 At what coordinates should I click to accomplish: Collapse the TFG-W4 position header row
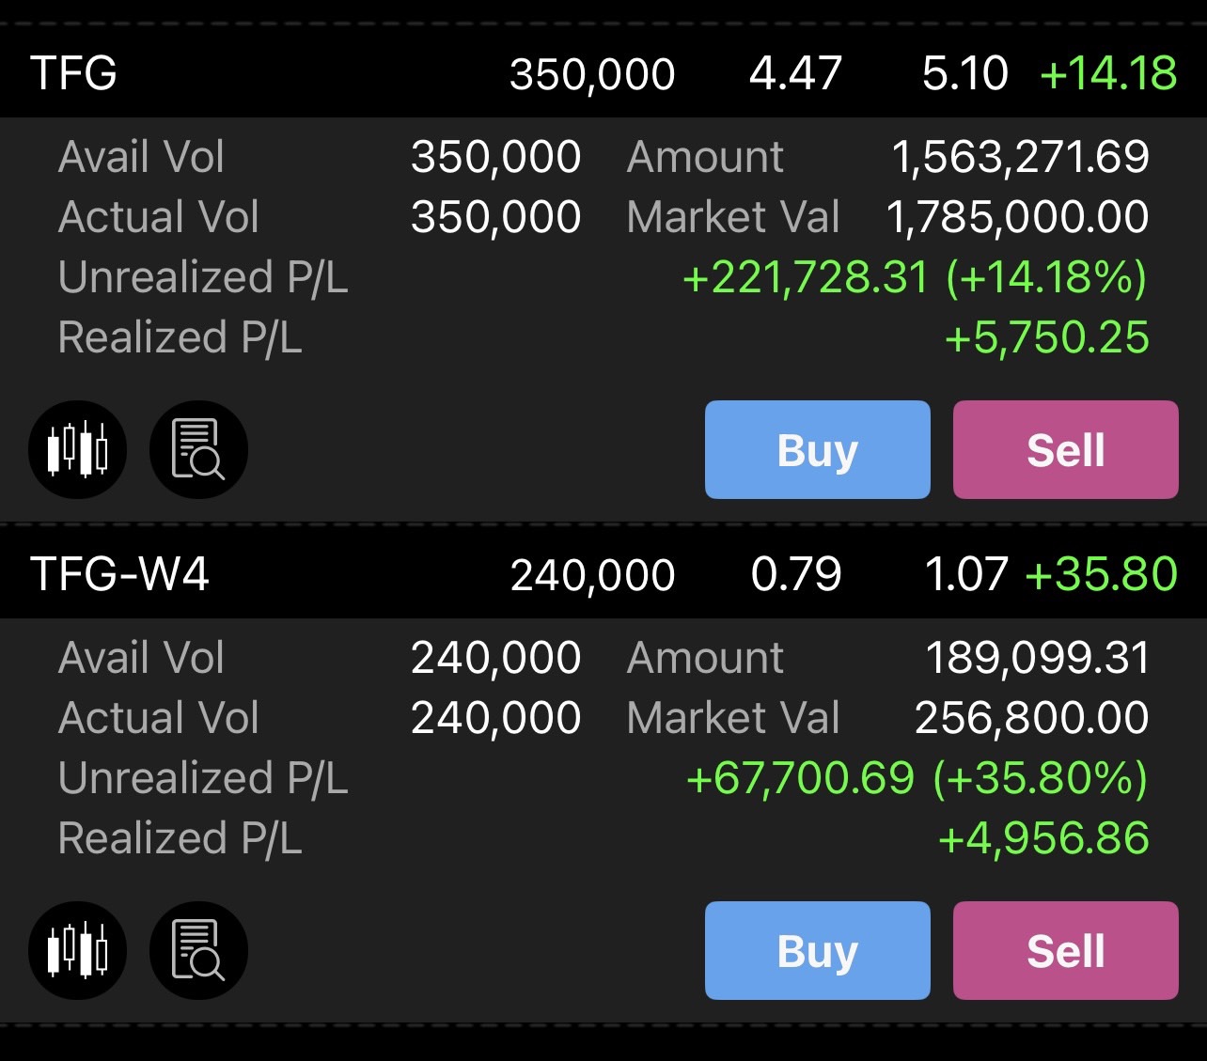coord(603,574)
